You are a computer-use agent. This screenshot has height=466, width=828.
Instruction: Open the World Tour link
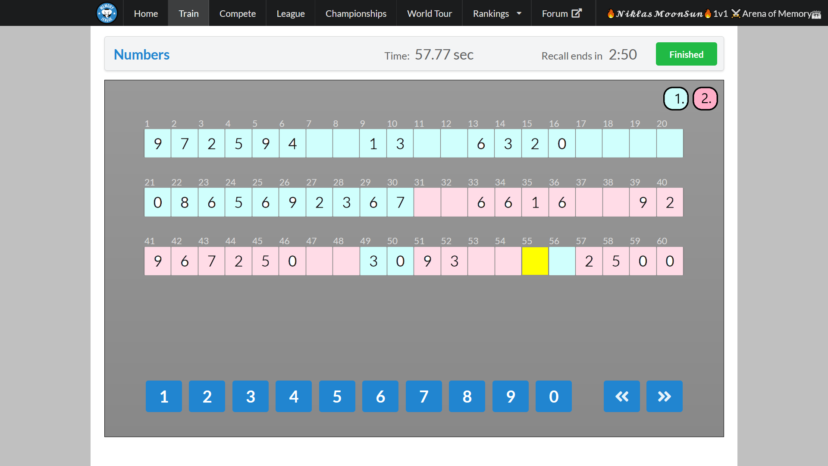click(x=429, y=13)
